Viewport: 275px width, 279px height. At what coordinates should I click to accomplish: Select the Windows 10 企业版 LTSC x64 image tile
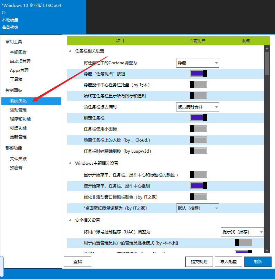[x=43, y=17]
